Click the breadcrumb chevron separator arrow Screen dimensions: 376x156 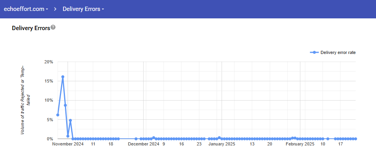pyautogui.click(x=56, y=9)
